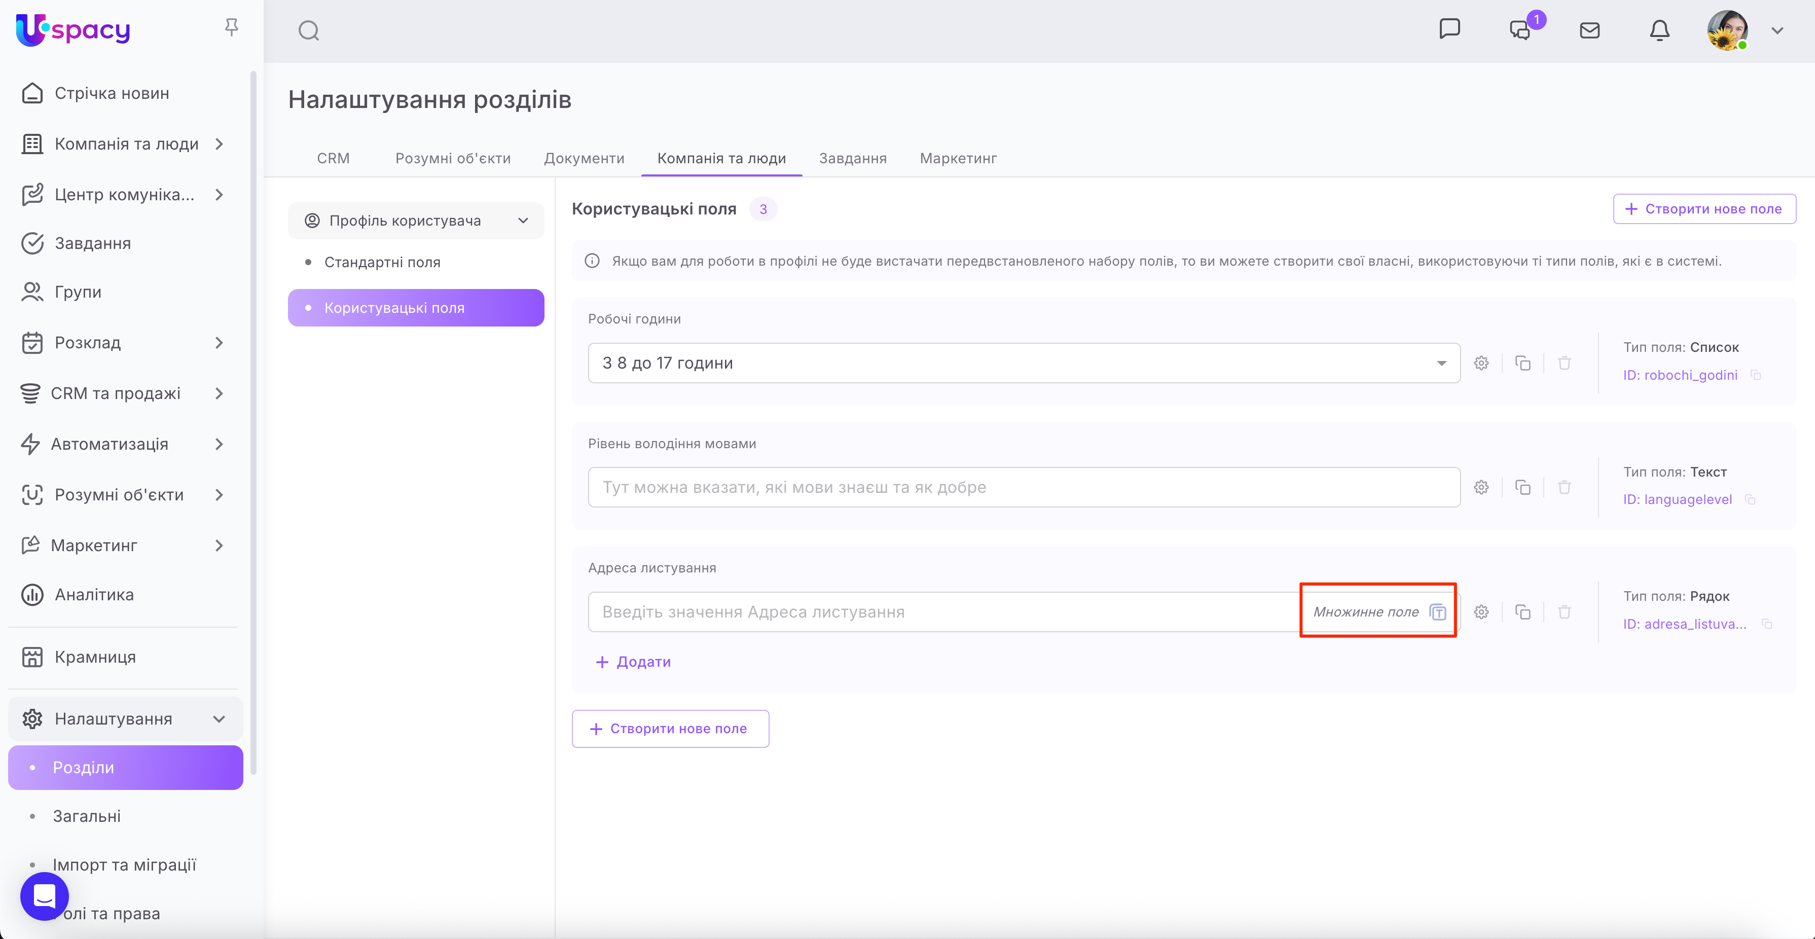
Task: Click the top Створити нове поле button
Action: tap(1703, 209)
